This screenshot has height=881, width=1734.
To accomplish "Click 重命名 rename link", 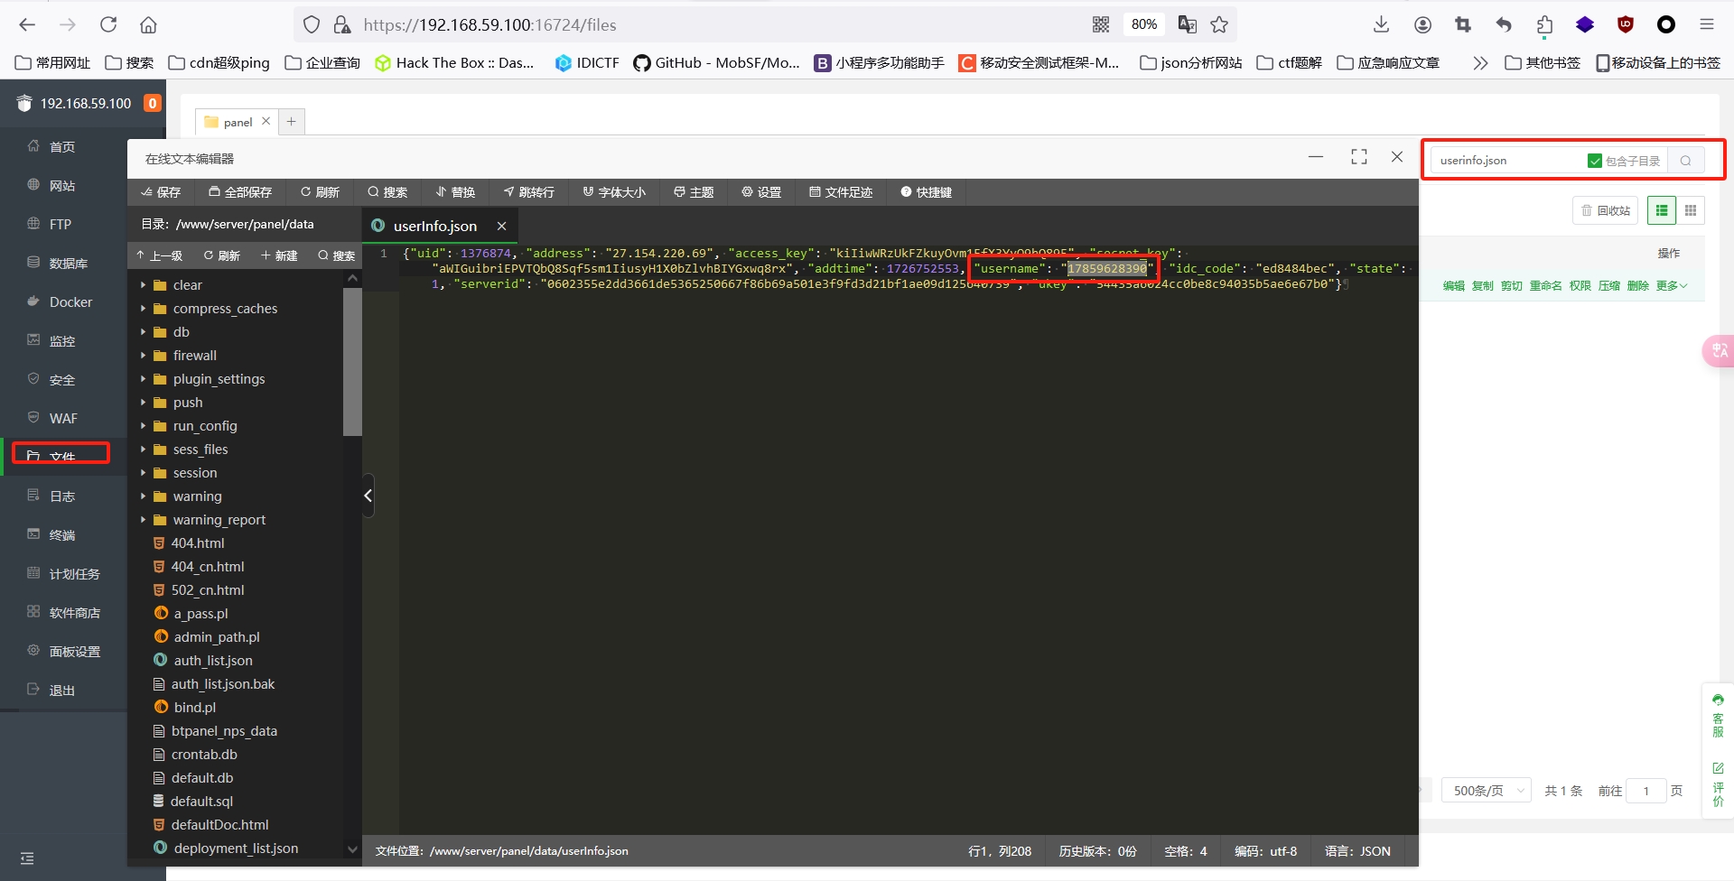I will [x=1545, y=285].
